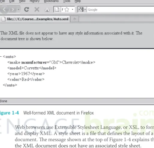Click the <color>Red</color> line
Viewport: 154px width, 148px height.
point(26,79)
